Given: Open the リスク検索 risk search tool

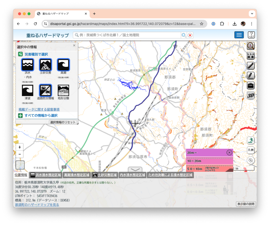Looking at the screenshot, I should point(251,56).
